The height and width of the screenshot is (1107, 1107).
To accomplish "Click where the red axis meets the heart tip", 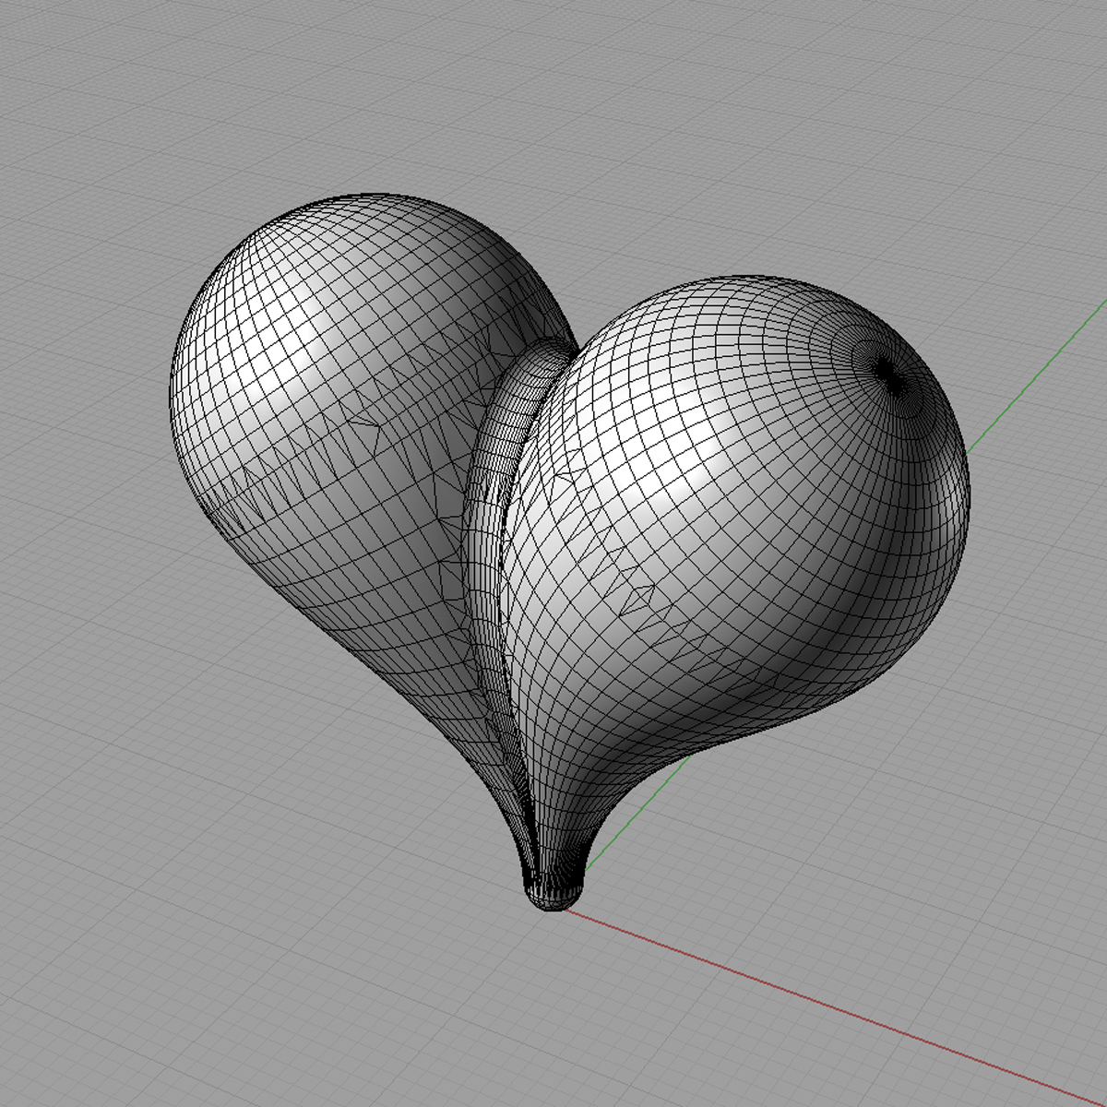I will 567,909.
